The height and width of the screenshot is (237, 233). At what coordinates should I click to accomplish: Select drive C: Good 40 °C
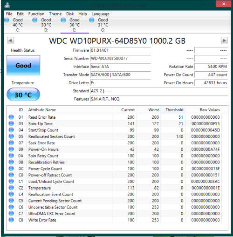click(15, 25)
